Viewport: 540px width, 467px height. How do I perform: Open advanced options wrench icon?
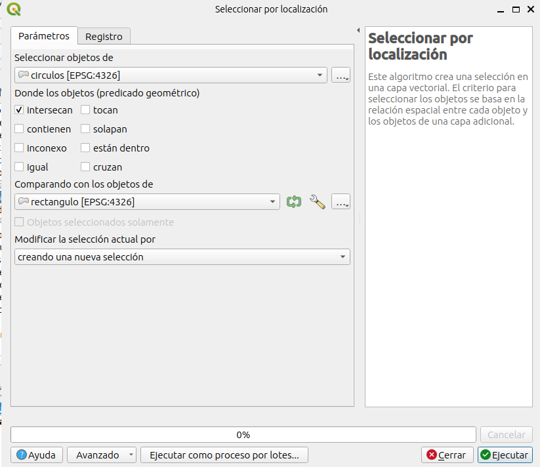click(x=318, y=202)
